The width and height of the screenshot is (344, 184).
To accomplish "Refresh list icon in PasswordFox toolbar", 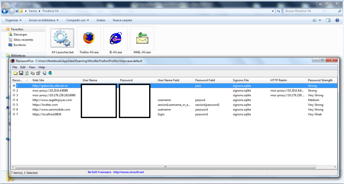I will [27, 73].
